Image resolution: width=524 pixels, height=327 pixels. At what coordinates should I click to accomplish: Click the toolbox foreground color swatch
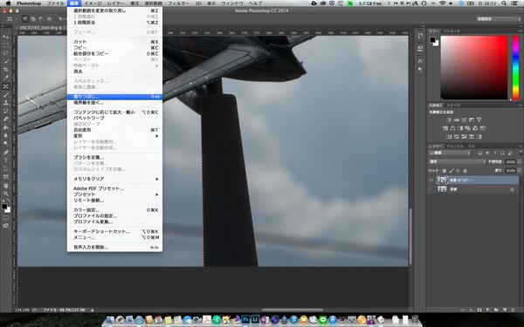click(4, 206)
